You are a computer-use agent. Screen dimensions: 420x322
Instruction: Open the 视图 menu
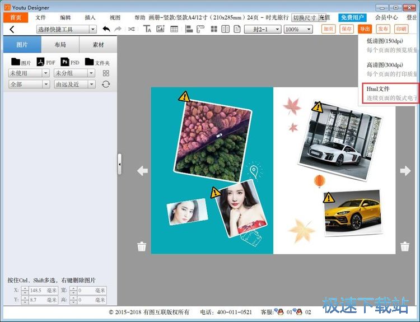coord(115,18)
